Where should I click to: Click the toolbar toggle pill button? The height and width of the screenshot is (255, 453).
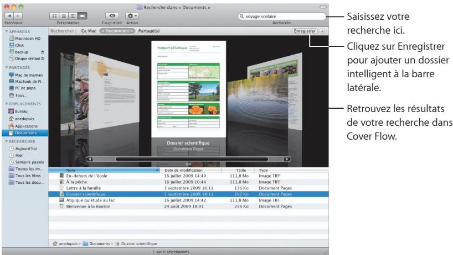pos(323,7)
